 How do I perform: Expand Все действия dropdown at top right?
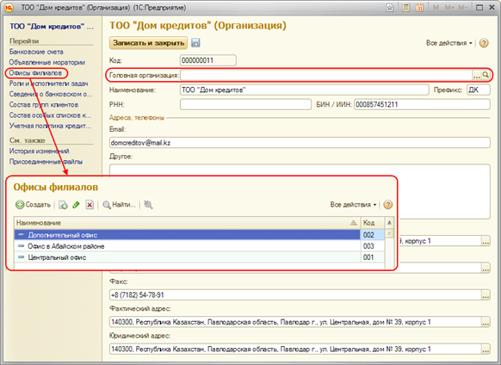coord(448,43)
